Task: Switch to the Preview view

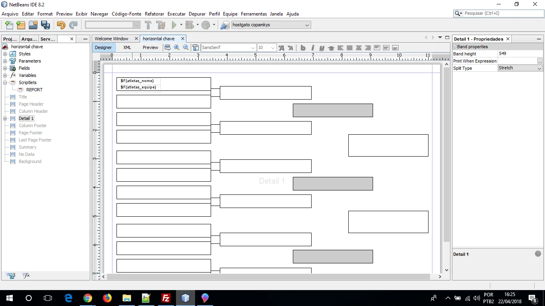Action: click(150, 47)
